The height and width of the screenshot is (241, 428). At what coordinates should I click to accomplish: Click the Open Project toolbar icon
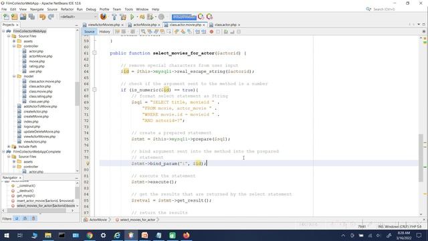(x=23, y=17)
